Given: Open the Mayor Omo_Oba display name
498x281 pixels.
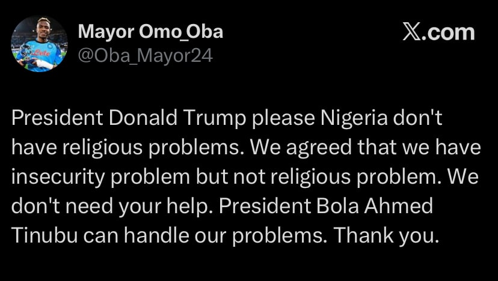Looking at the screenshot, I should click(x=150, y=32).
